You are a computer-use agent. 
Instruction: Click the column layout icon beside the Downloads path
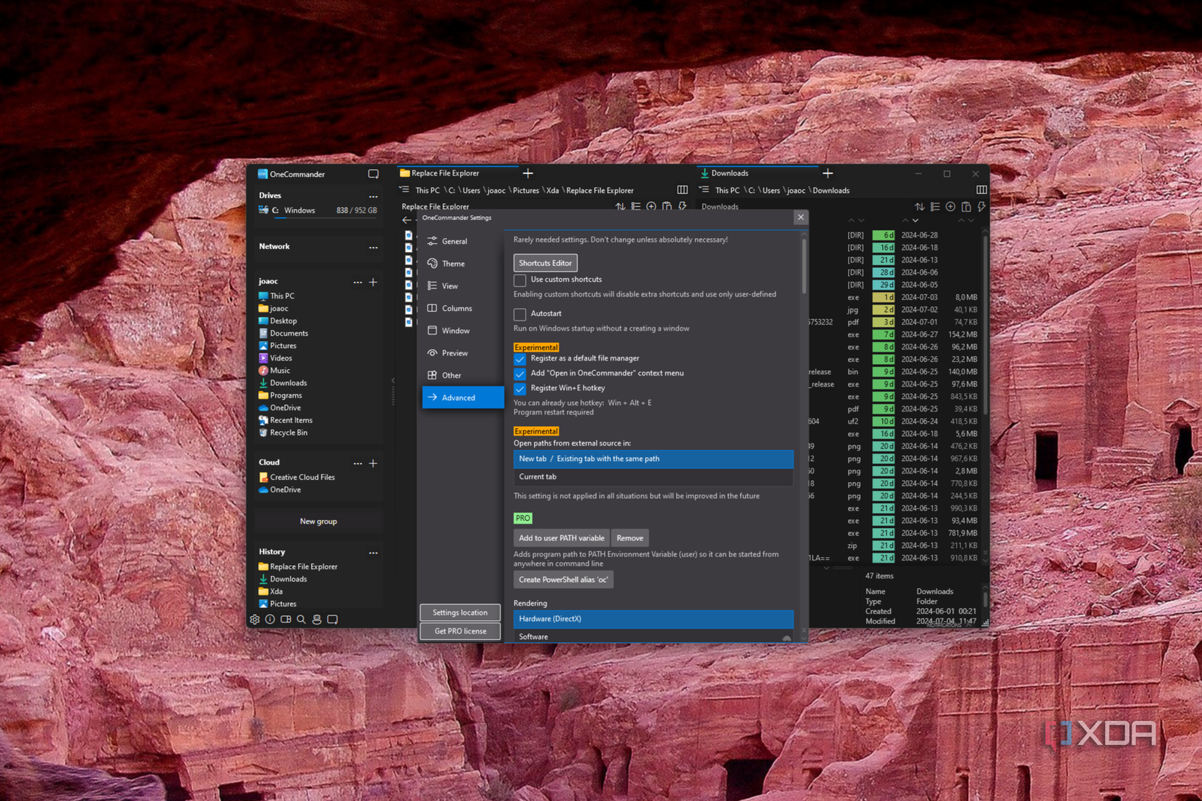point(981,189)
